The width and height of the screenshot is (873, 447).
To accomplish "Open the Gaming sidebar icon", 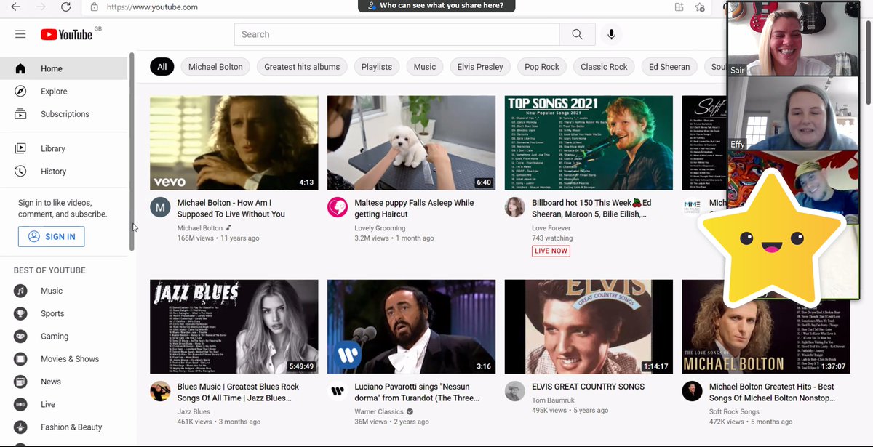I will (20, 337).
